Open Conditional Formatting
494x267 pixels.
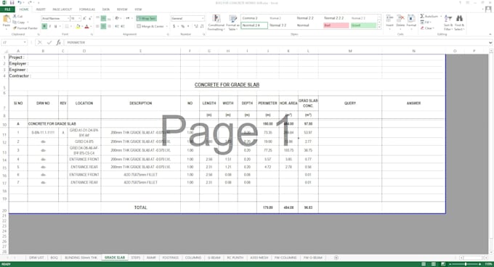(x=216, y=22)
